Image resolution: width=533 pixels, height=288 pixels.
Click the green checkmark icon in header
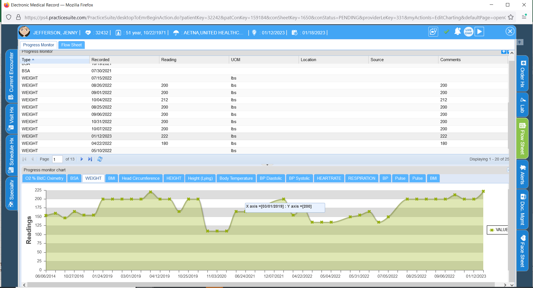(446, 32)
